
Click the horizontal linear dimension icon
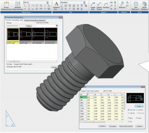tap(33, 6)
